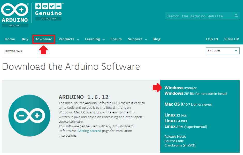Screen dimensions: 243x155
Task: Click the search magnifier icon
Action: pos(236,16)
